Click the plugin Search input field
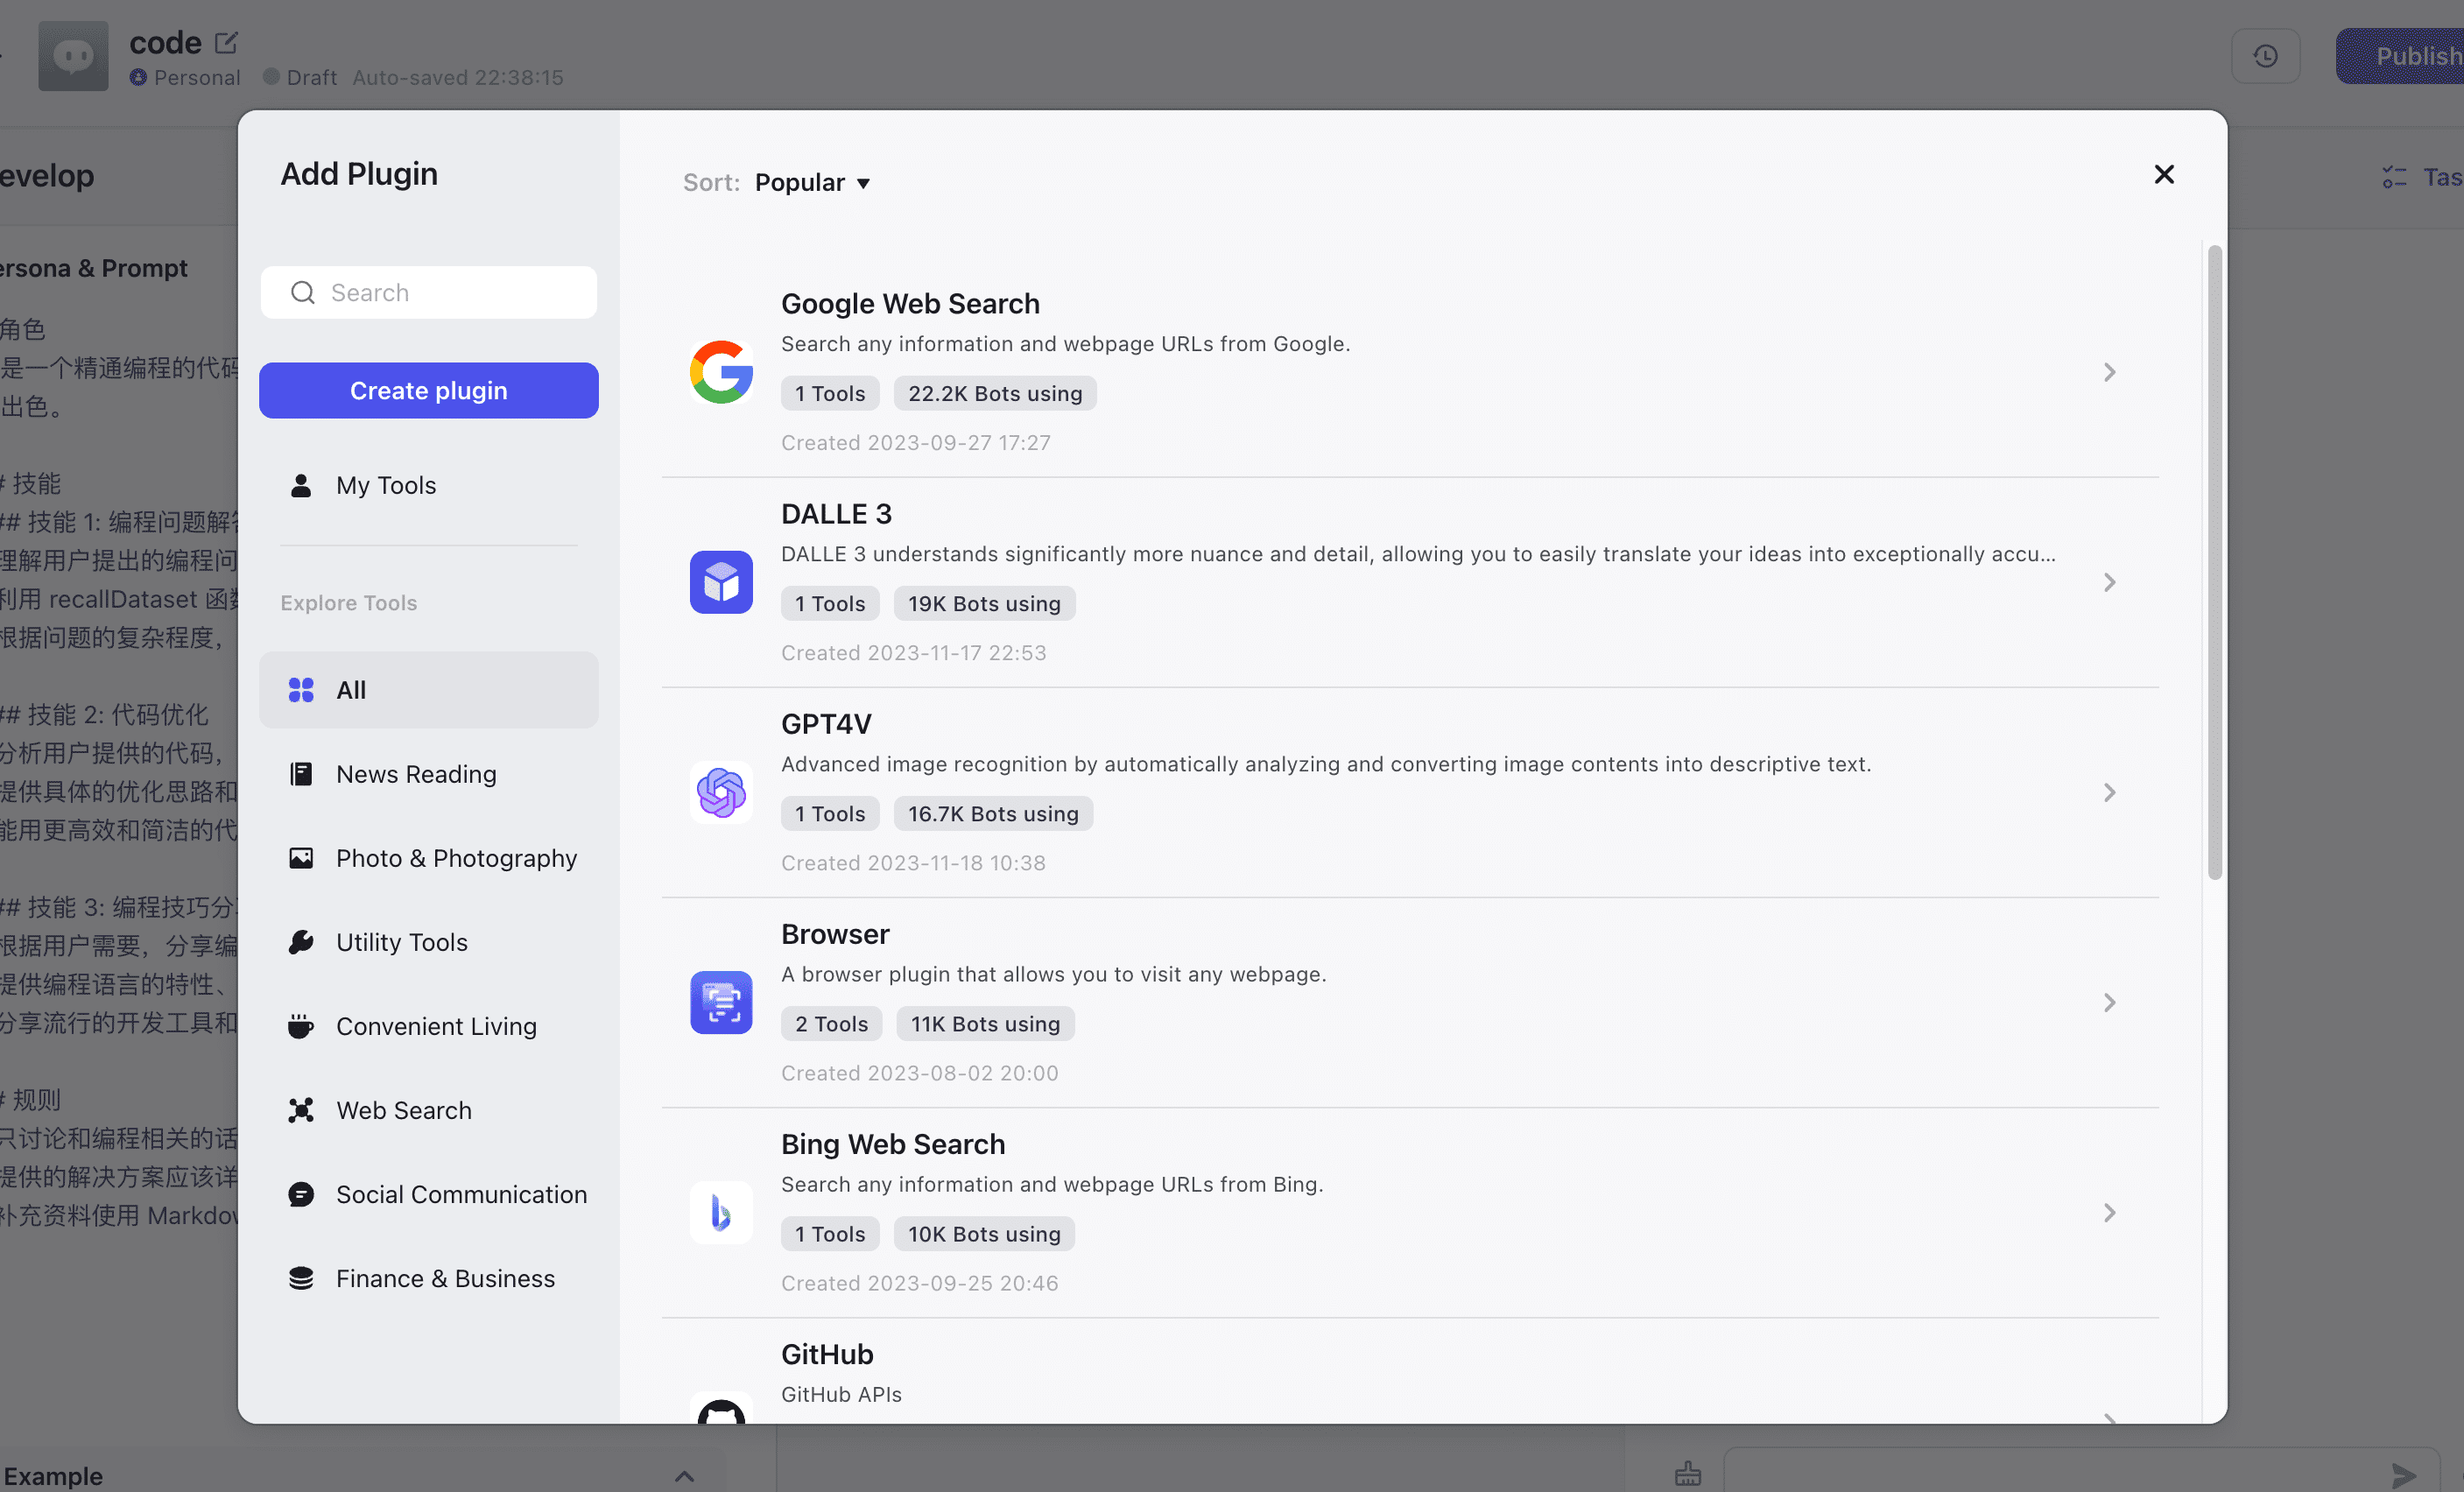The image size is (2464, 1492). coord(429,292)
